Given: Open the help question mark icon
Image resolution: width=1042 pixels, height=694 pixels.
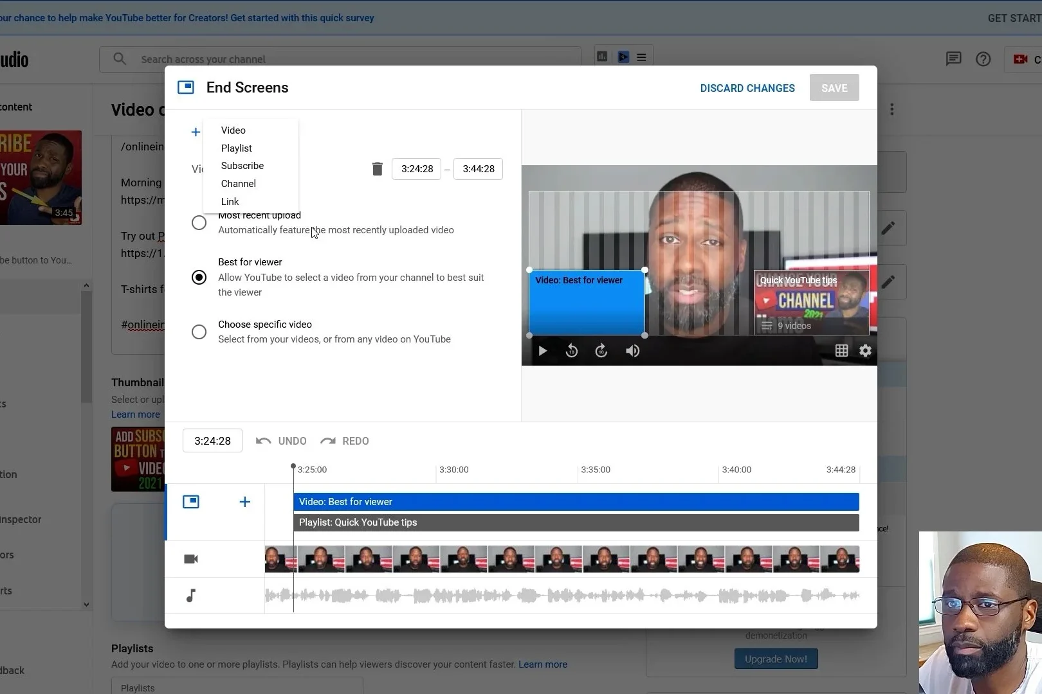Looking at the screenshot, I should pos(983,59).
